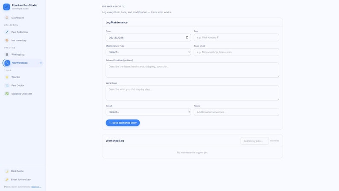This screenshot has height=191, width=339.
Task: Click the Fountain Pen Studio logo icon
Action: click(x=6, y=7)
